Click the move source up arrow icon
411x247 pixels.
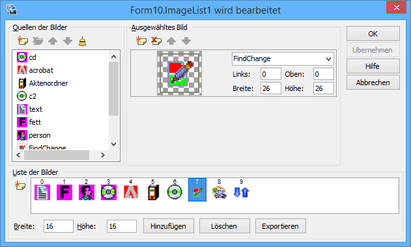click(53, 41)
